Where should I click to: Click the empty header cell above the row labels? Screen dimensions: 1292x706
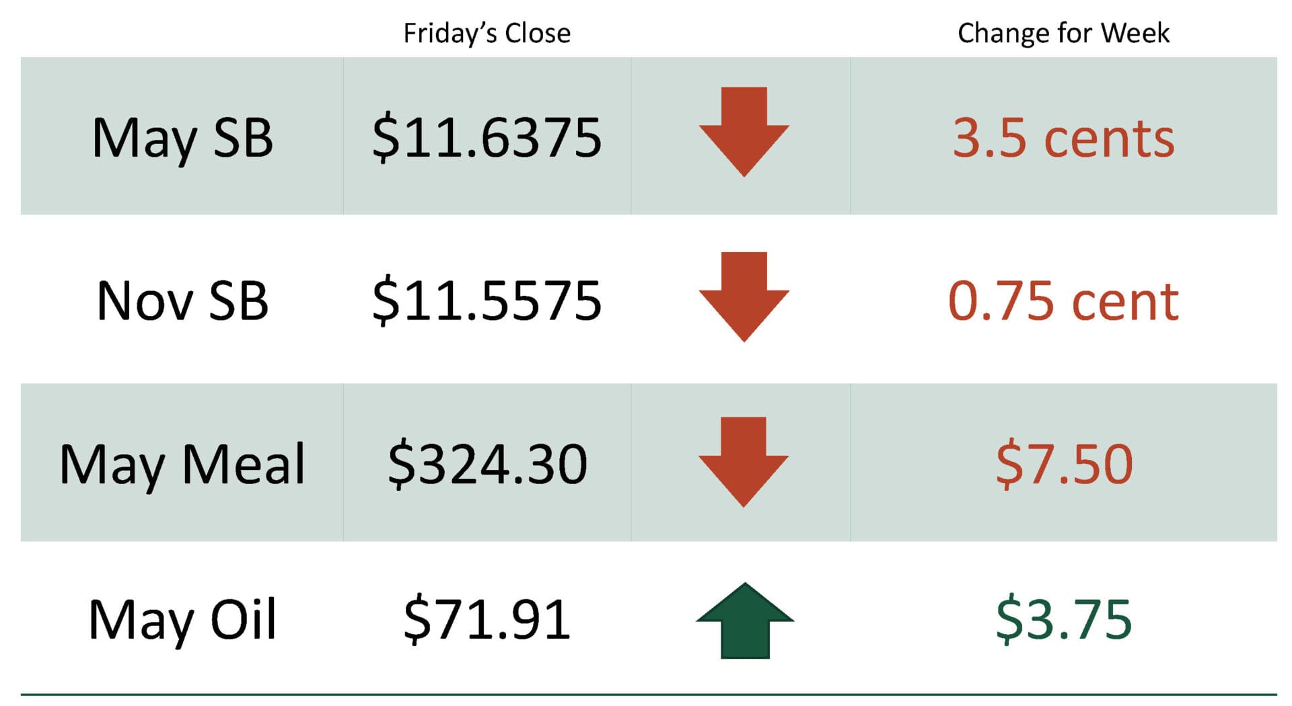[182, 30]
